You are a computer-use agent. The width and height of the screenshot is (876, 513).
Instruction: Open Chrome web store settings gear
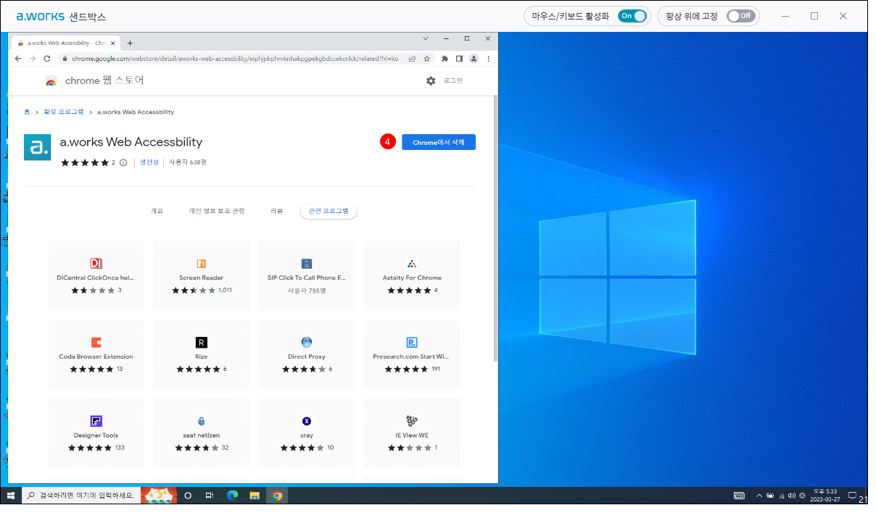431,81
